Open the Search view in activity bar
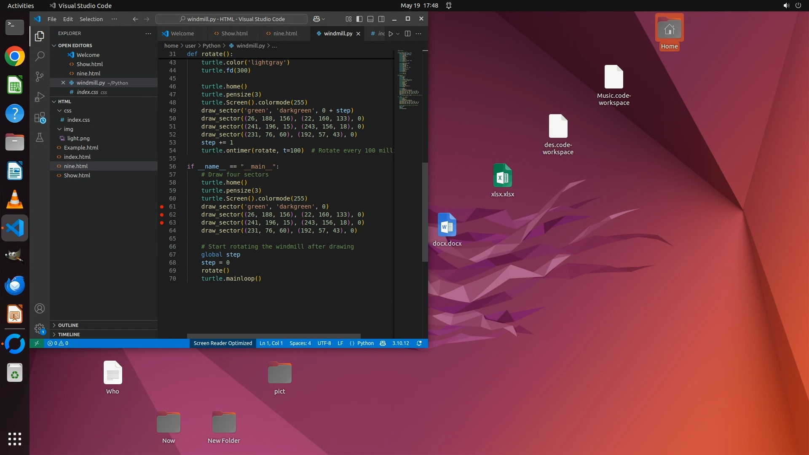This screenshot has height=455, width=809. 40,56
